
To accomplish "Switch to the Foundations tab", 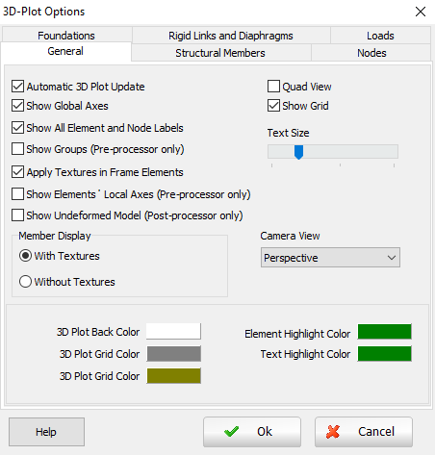I will click(66, 36).
